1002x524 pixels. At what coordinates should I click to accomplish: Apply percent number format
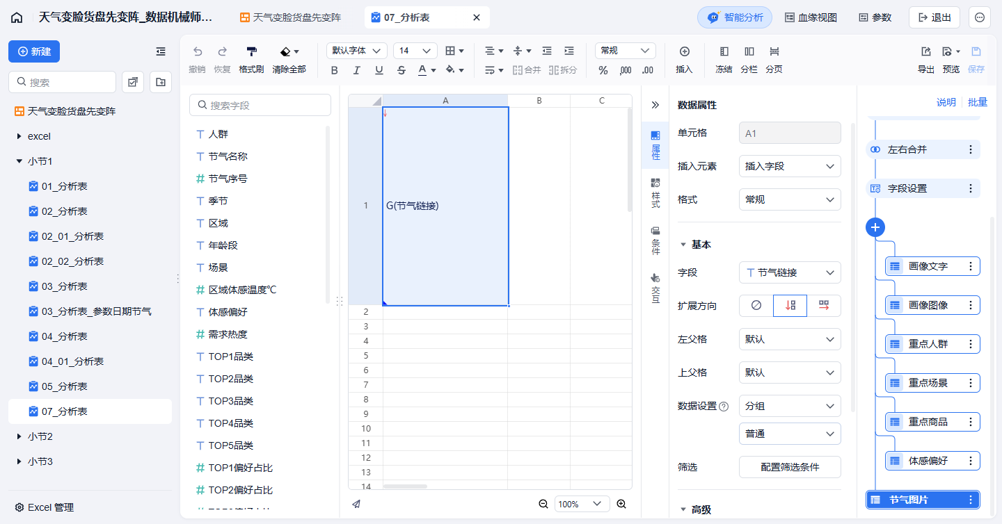[603, 70]
